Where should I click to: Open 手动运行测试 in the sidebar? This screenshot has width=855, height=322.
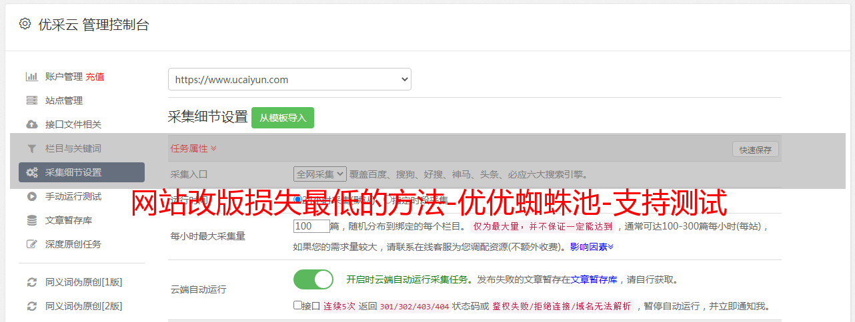(73, 196)
